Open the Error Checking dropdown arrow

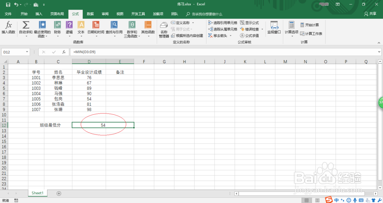click(262, 29)
